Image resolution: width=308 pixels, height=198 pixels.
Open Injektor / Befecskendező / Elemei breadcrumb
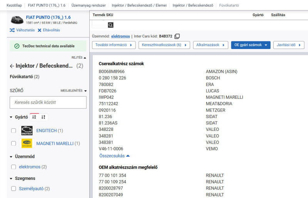coord(139,5)
